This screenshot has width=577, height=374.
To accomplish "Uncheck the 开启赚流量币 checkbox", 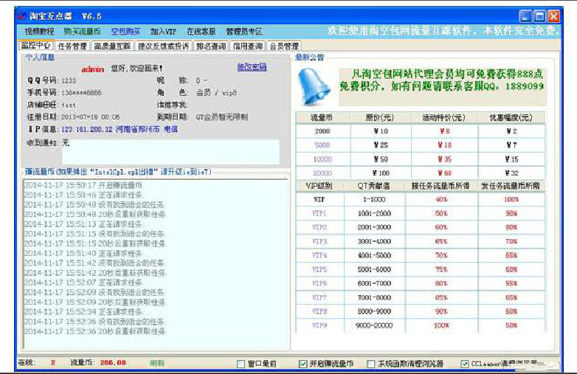I will click(303, 364).
